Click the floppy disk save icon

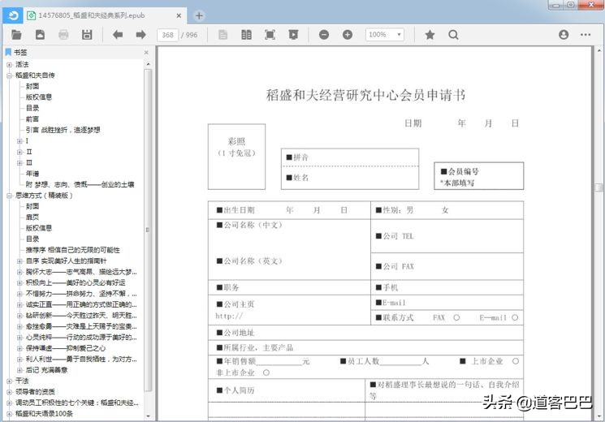pyautogui.click(x=87, y=35)
